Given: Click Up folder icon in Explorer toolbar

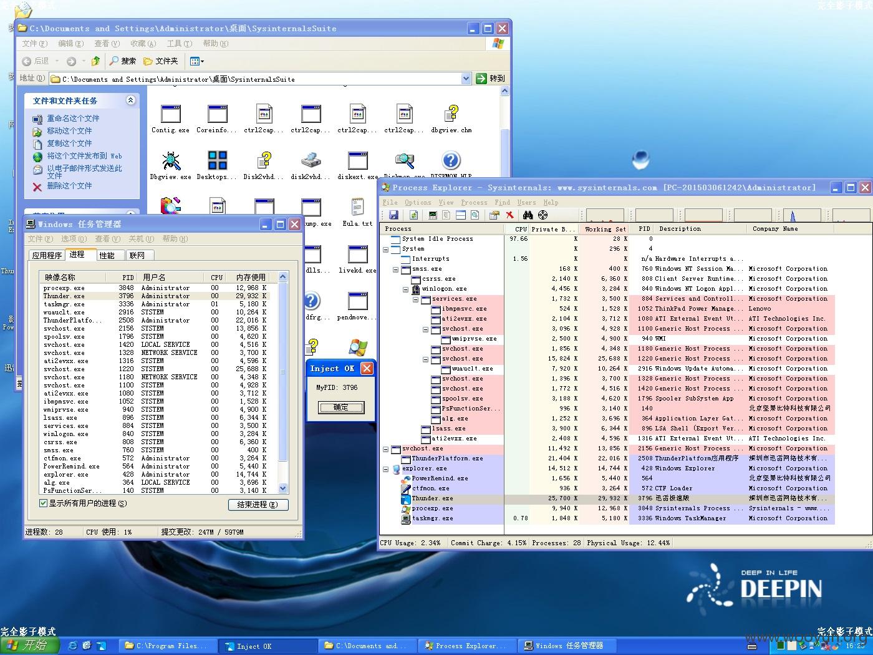Looking at the screenshot, I should point(95,61).
